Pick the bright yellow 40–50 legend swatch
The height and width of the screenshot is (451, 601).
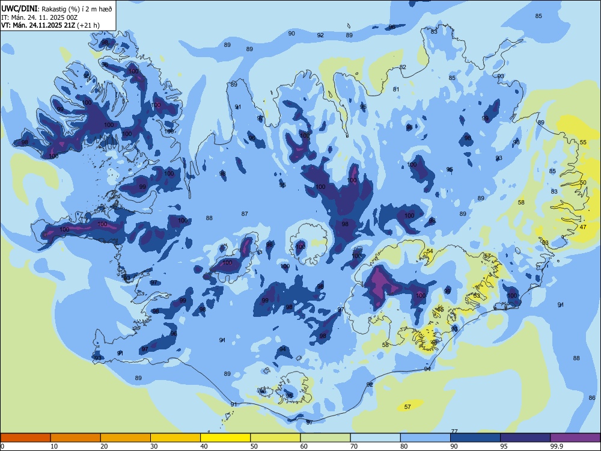pyautogui.click(x=225, y=438)
